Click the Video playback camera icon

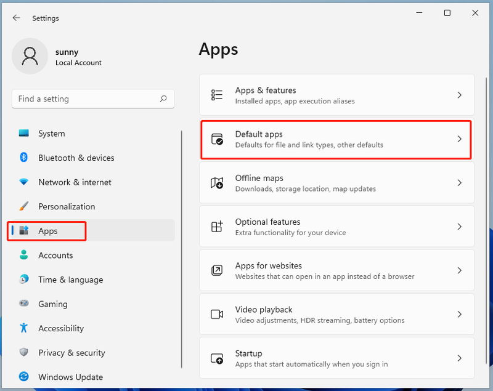coord(217,314)
